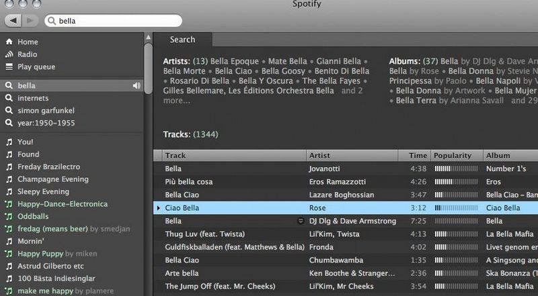Click green note icon beside Oddballs

point(9,217)
